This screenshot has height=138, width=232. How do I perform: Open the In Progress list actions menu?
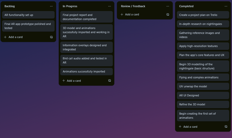109,6
